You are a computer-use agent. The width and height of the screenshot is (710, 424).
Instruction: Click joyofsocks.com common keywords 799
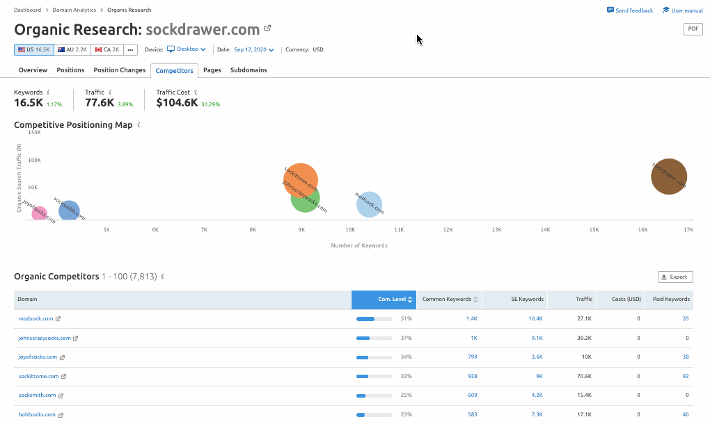[472, 357]
